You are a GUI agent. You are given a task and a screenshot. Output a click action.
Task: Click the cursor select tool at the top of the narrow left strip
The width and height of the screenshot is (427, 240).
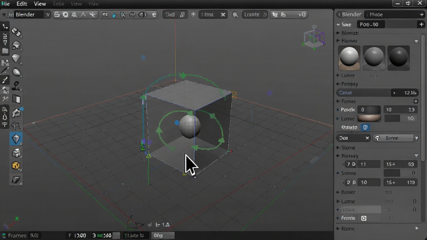click(x=5, y=26)
